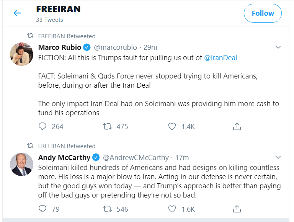Viewport: 294px width, 222px height.
Task: Reply to Marco Rubio's tweet
Action: click(43, 126)
